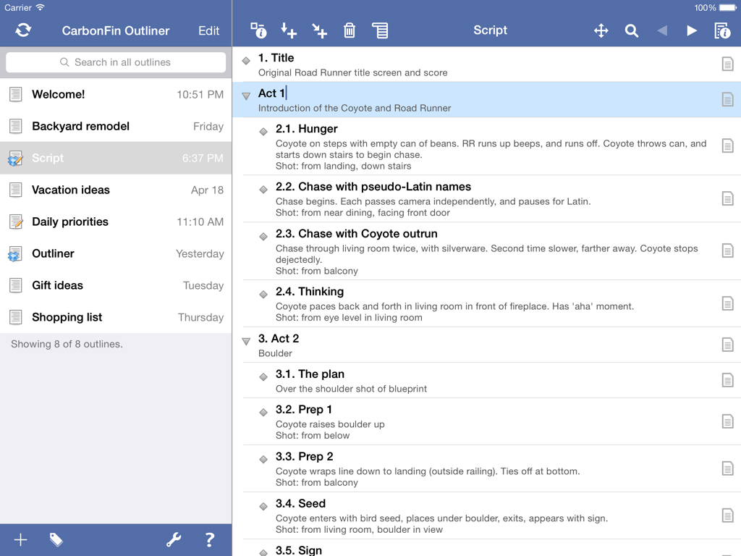Viewport: 741px width, 556px height.
Task: Tap the battery indicator in status bar
Action: point(727,7)
